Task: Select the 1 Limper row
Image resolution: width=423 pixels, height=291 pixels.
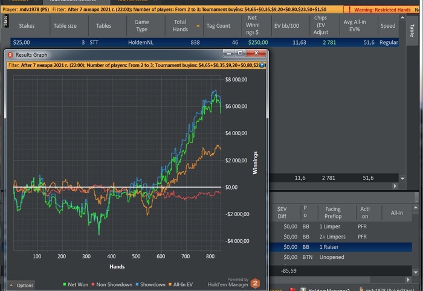Action: (341, 226)
